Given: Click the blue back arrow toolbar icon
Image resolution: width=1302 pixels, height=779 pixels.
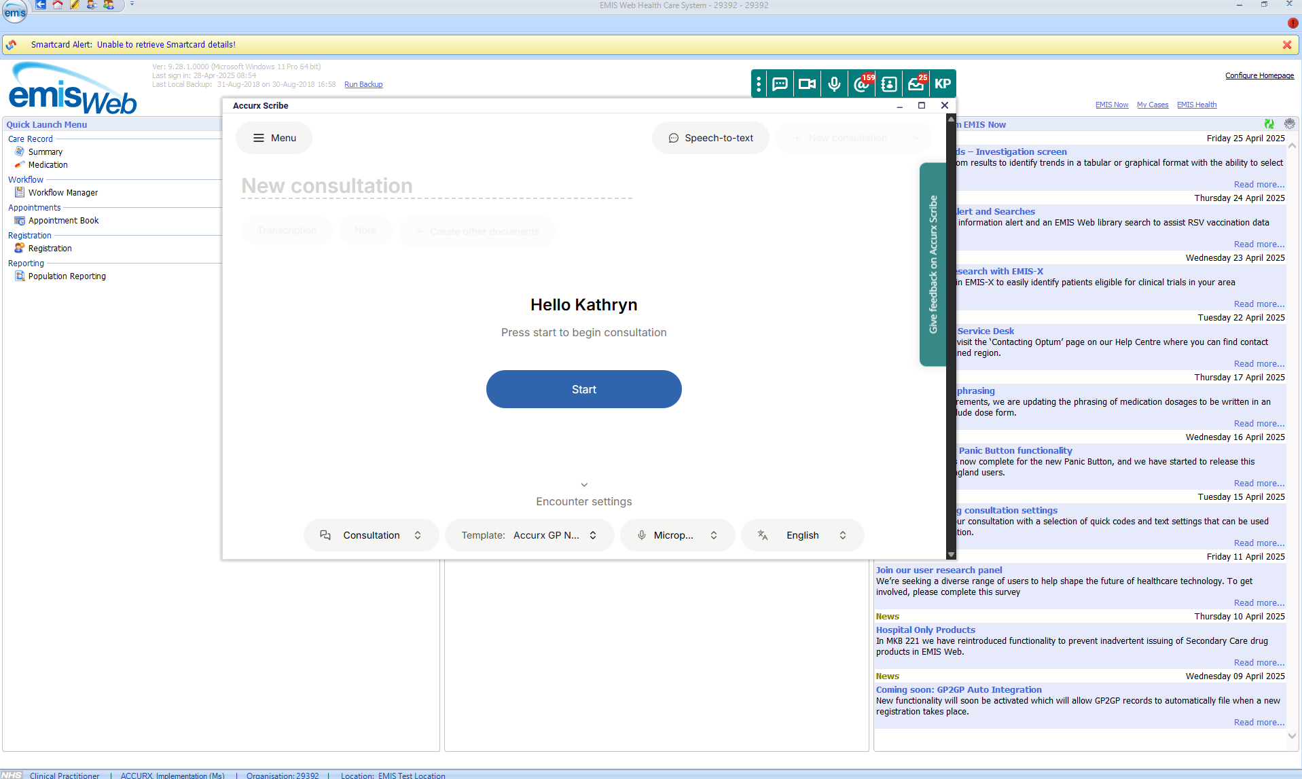Looking at the screenshot, I should [41, 5].
